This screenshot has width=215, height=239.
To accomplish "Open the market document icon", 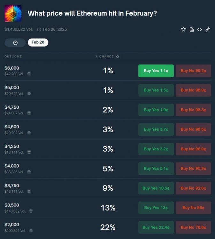I will tap(192, 30).
